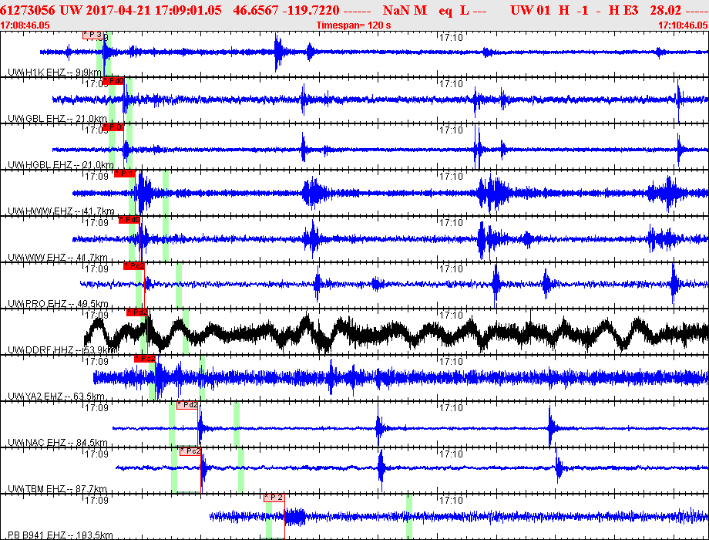This screenshot has width=709, height=540.
Task: Select the Pd2 pick flag on NAC trace
Action: (187, 405)
